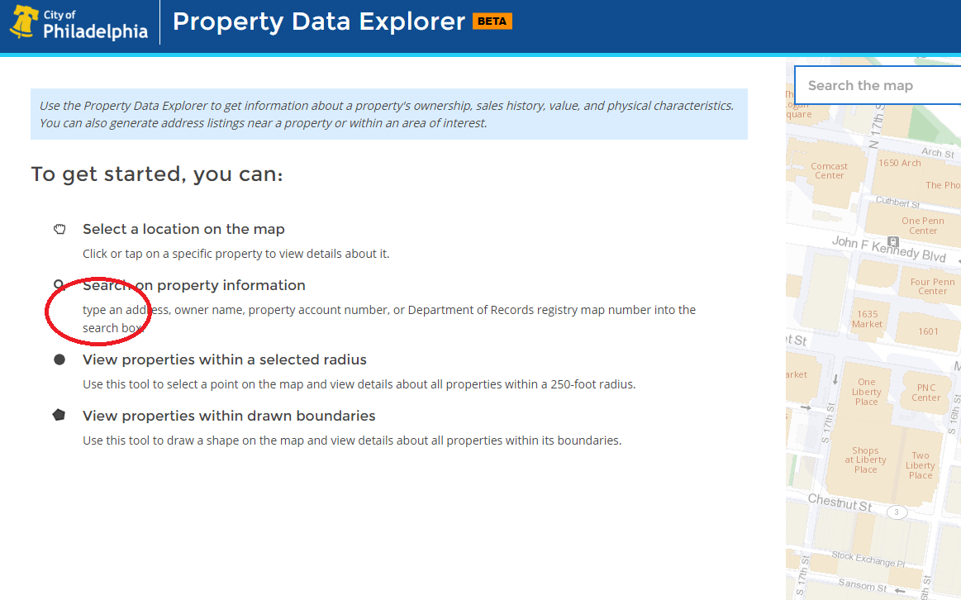
Task: Select One Liberty Place on the map
Action: click(x=867, y=391)
